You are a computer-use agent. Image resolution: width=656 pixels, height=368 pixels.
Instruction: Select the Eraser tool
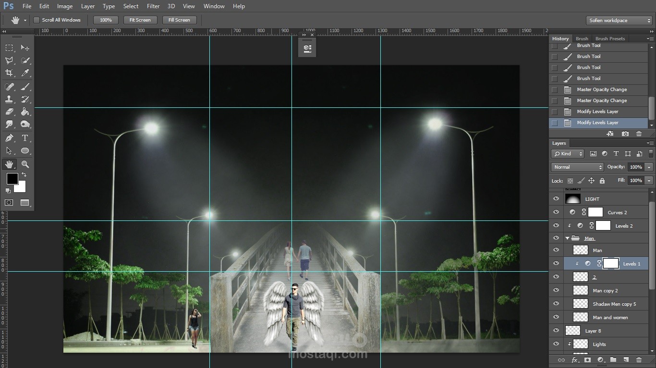(9, 112)
